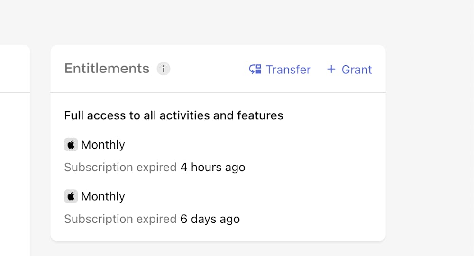Viewport: 474px width, 256px height.
Task: Select the second Monthly subscription label
Action: 103,196
